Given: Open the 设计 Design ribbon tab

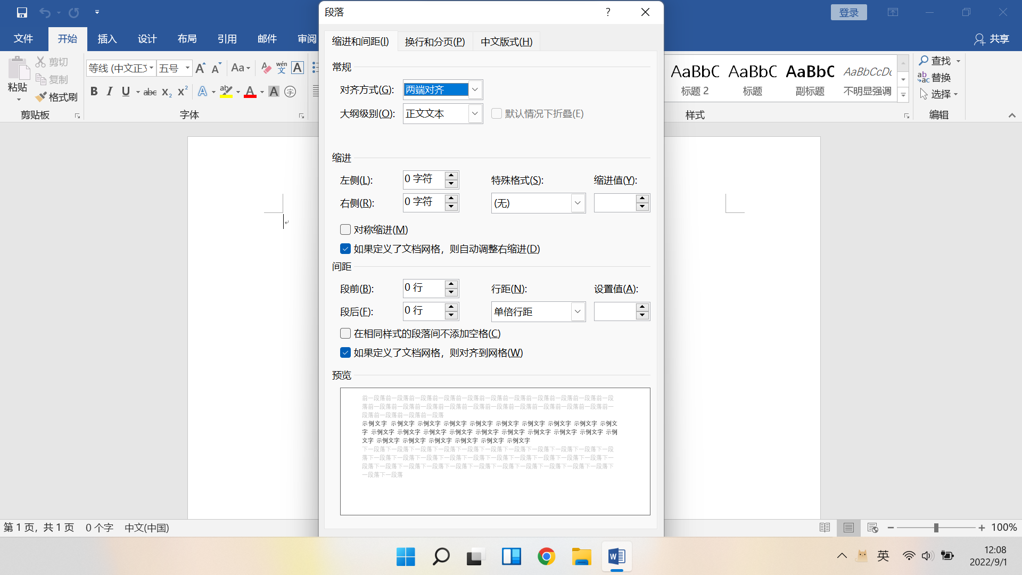Looking at the screenshot, I should click(147, 38).
